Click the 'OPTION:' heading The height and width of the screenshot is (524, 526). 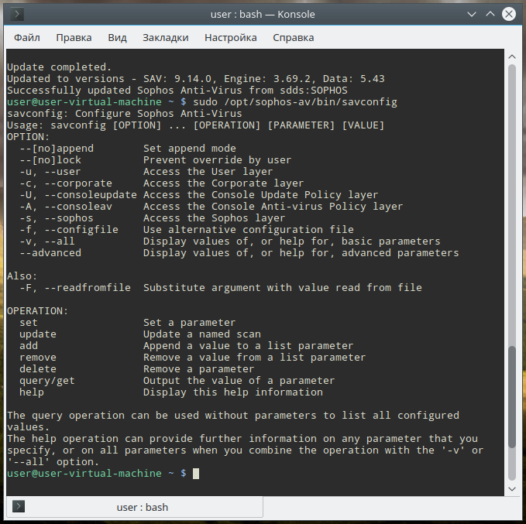coord(29,137)
